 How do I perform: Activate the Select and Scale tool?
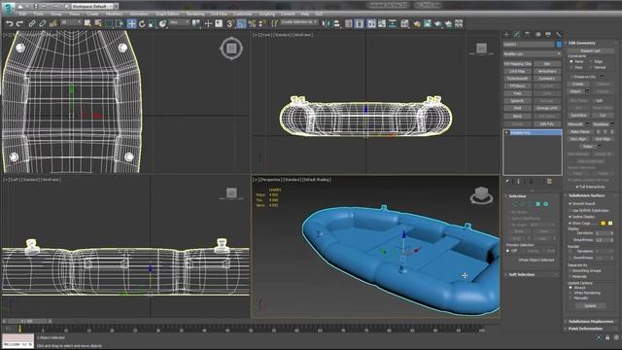click(153, 23)
